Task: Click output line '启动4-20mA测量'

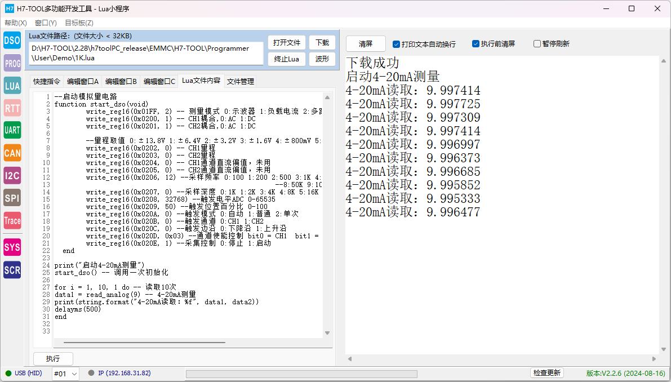Action: (393, 77)
